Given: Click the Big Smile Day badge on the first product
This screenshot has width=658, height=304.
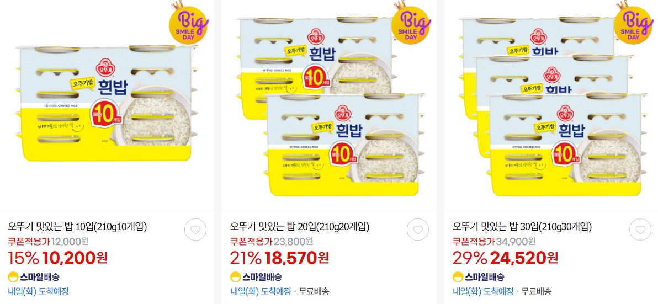Looking at the screenshot, I should point(188,23).
